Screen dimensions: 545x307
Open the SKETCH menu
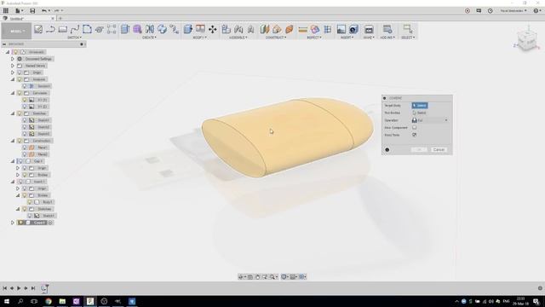(x=74, y=38)
